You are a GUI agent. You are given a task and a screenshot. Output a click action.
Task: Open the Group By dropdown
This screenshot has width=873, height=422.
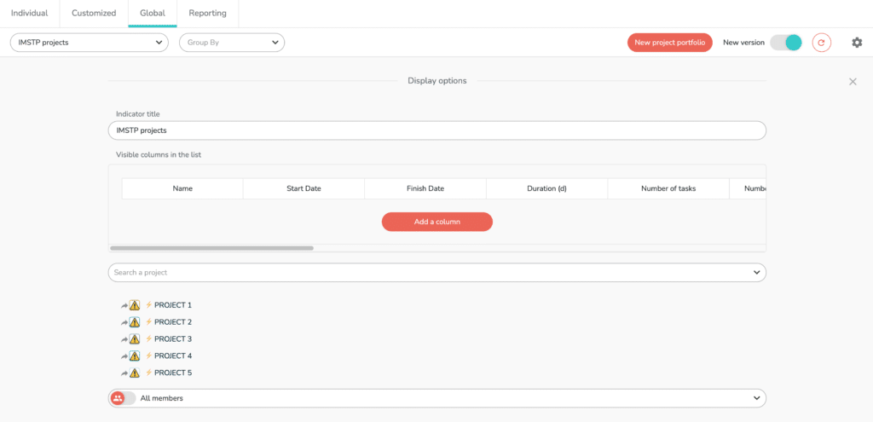pos(232,43)
